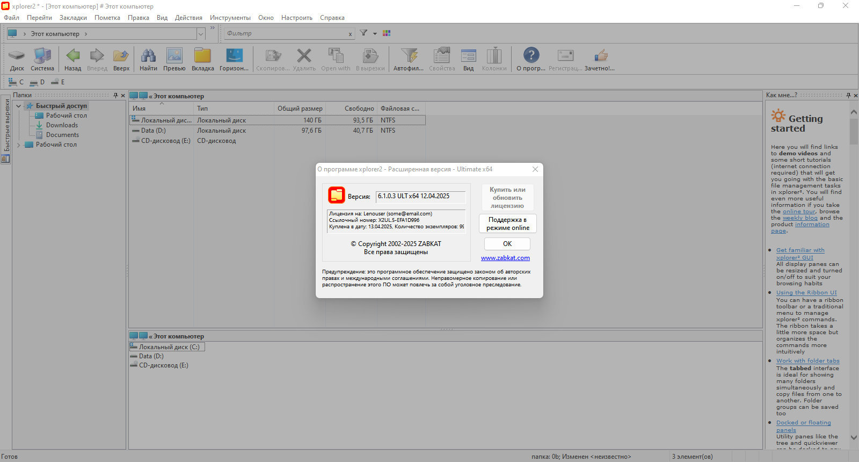The image size is (859, 462).
Task: Collapse the Быстрый доступ tree node
Action: point(19,106)
